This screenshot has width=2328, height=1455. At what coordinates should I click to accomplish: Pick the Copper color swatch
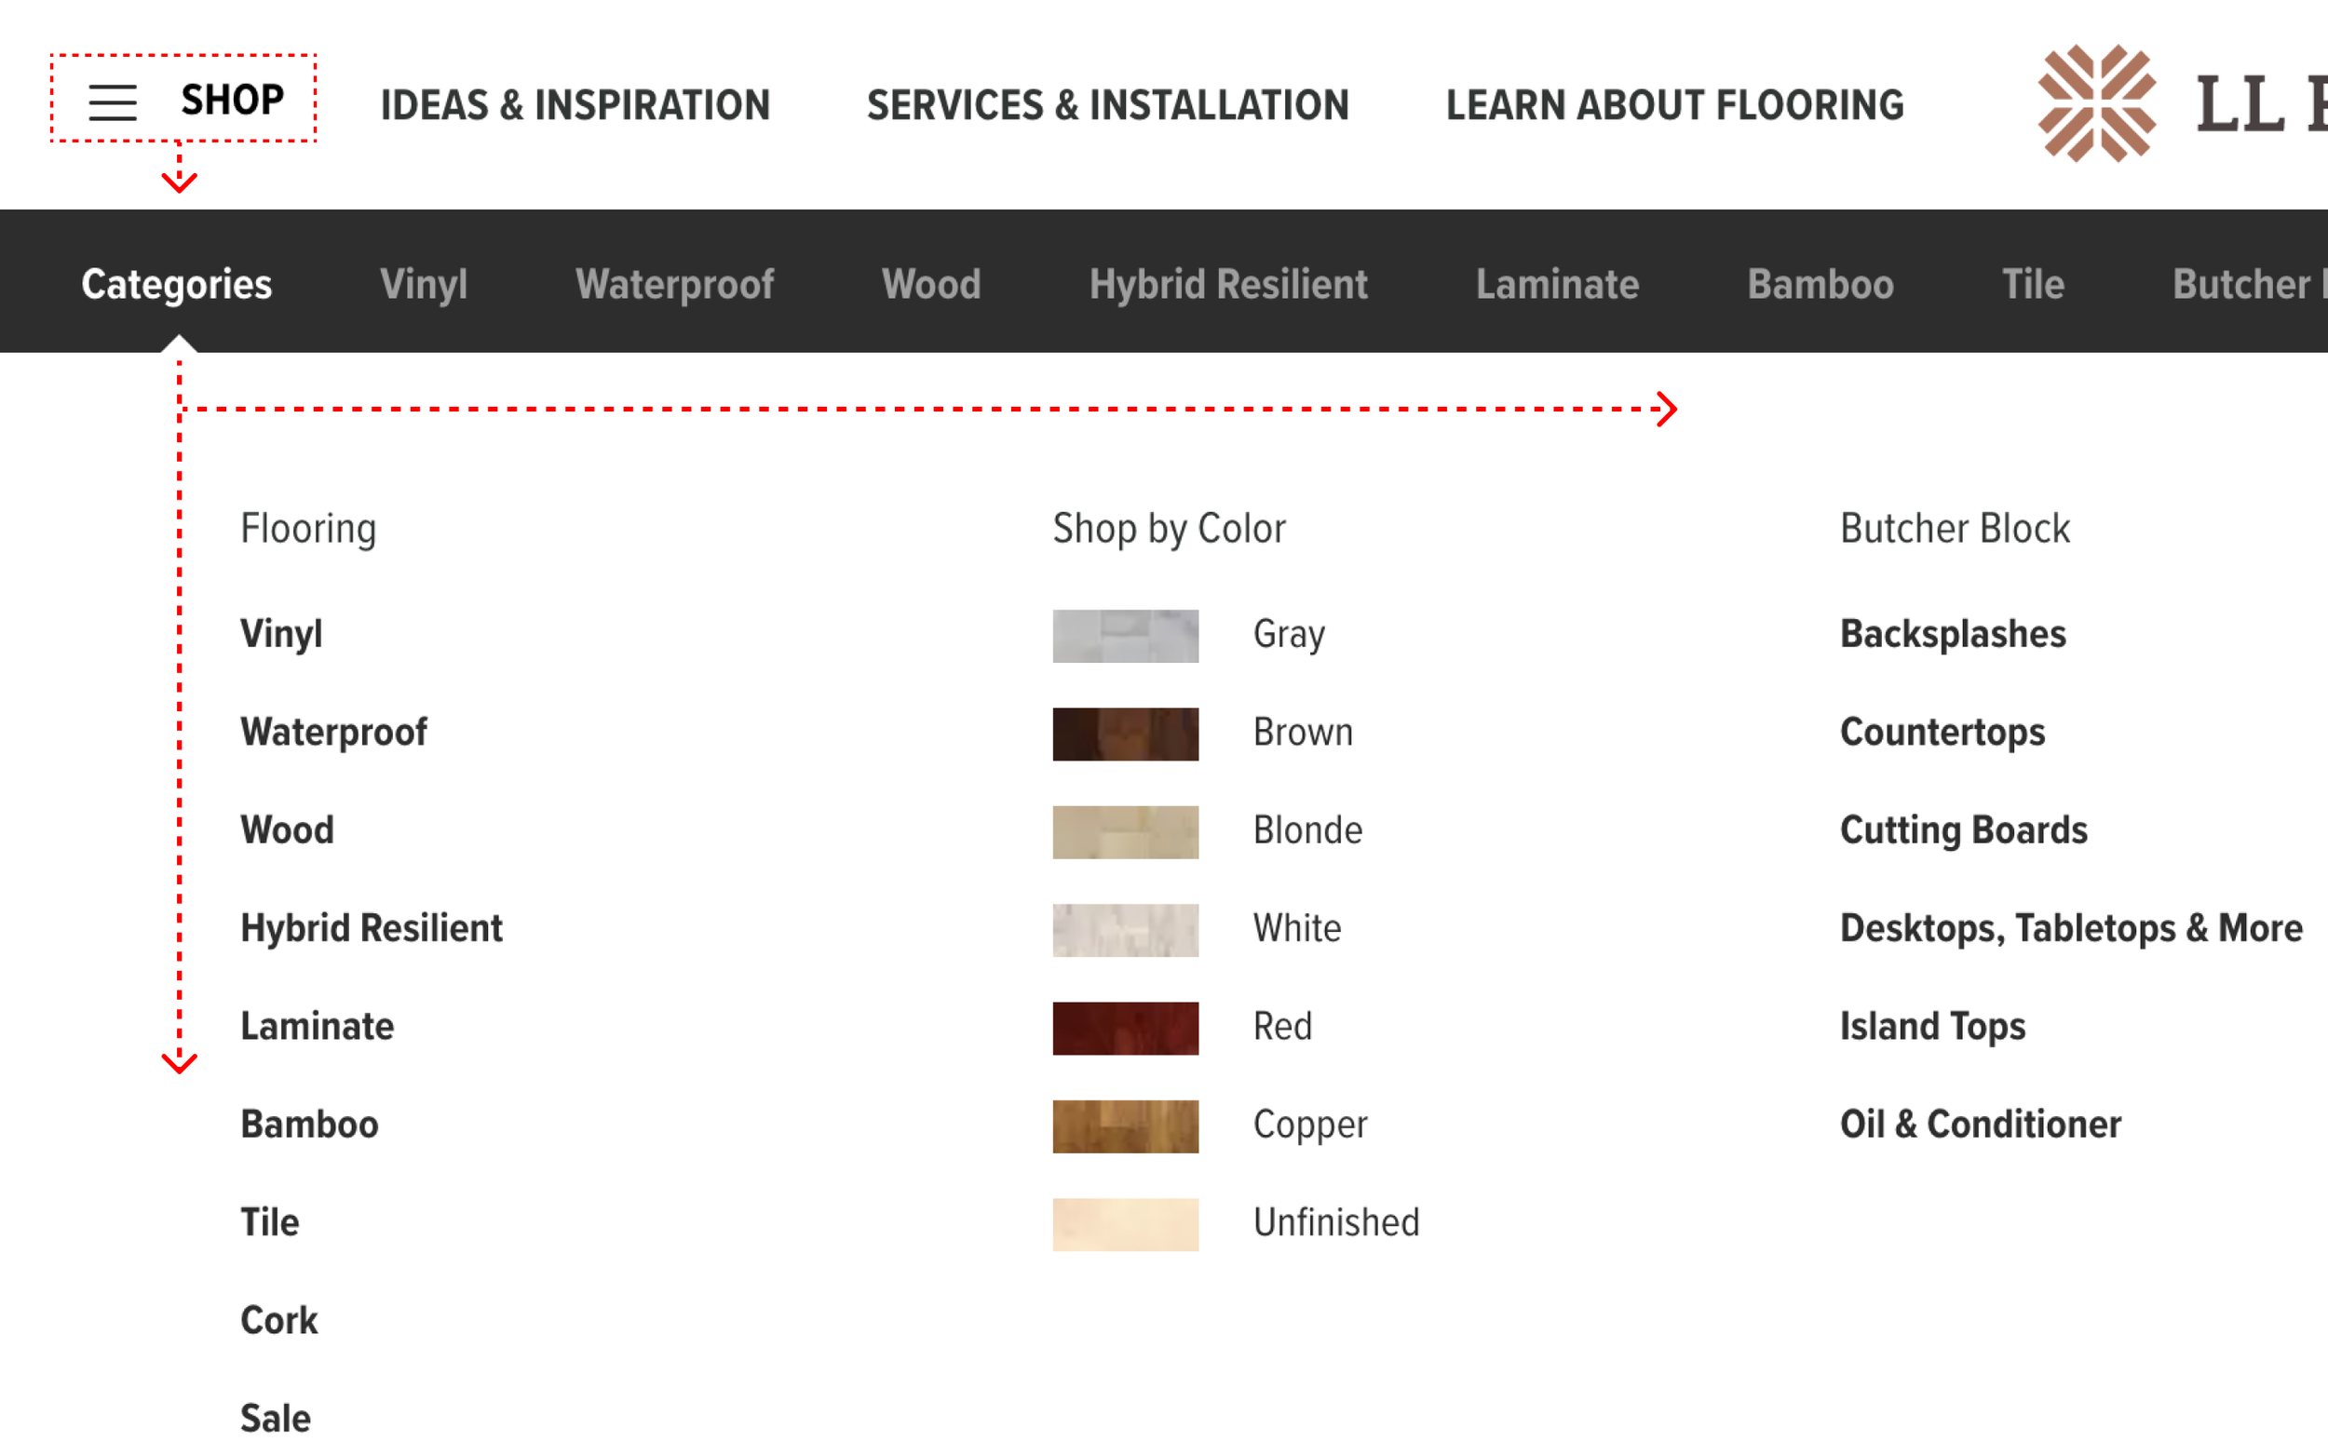pos(1125,1126)
